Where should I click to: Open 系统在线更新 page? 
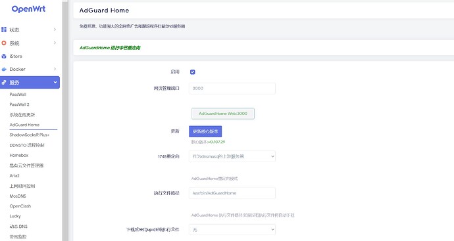pos(22,115)
